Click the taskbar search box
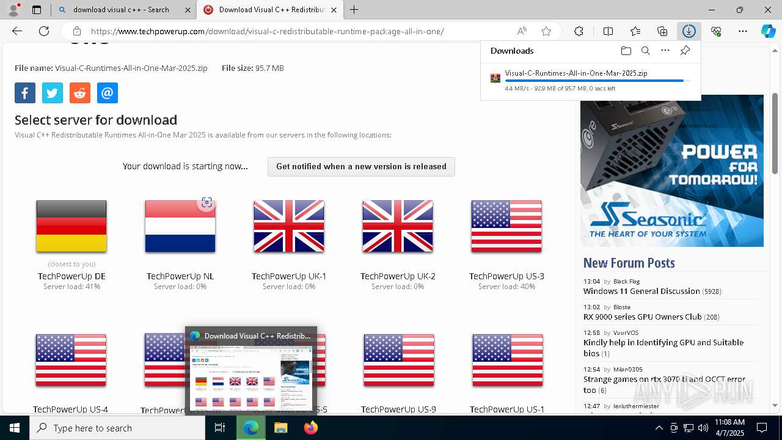 point(117,428)
